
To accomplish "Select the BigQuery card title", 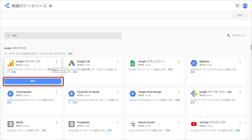I will (x=204, y=61).
